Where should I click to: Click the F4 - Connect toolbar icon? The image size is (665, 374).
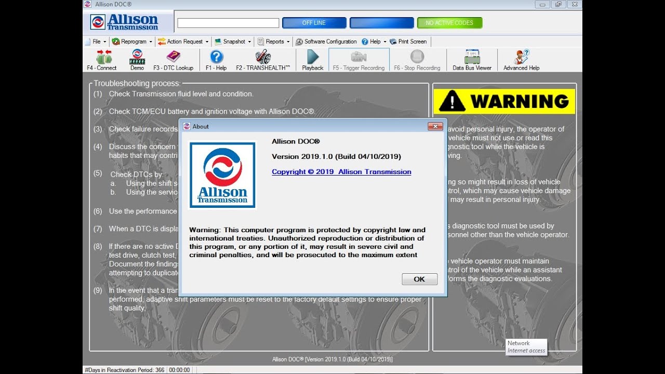click(x=102, y=60)
